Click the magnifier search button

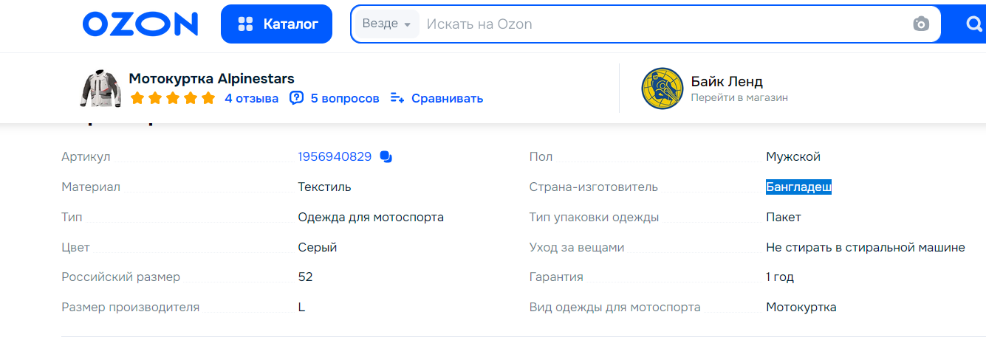point(973,24)
